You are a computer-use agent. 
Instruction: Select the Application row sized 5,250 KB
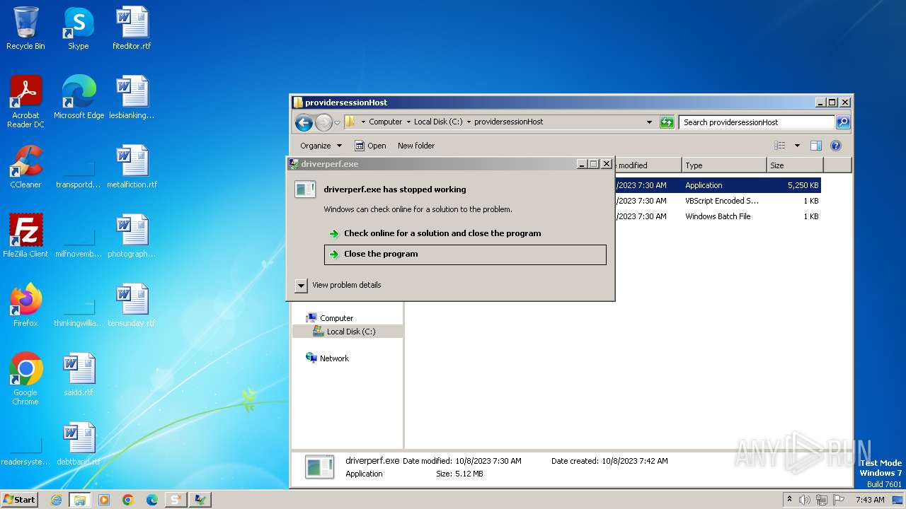718,185
